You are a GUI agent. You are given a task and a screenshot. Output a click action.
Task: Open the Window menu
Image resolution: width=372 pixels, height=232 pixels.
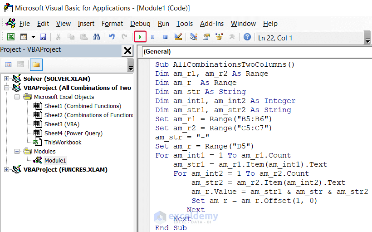243,24
